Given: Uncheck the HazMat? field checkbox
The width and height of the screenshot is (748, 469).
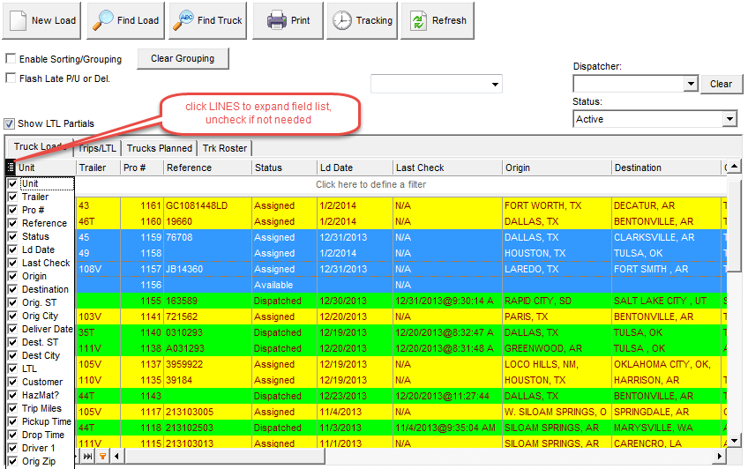Looking at the screenshot, I should pyautogui.click(x=12, y=395).
